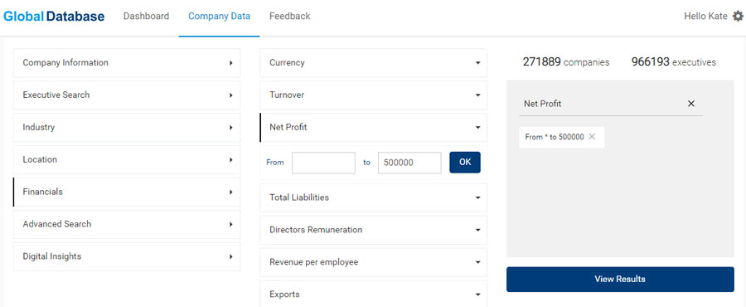Image resolution: width=746 pixels, height=307 pixels.
Task: Remove the Net Profit filter with X
Action: 691,103
